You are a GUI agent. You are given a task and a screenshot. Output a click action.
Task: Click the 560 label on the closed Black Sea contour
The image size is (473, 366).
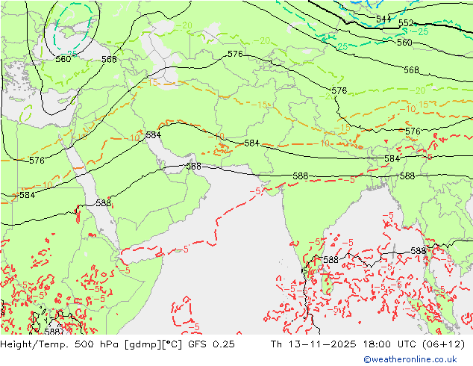63,59
